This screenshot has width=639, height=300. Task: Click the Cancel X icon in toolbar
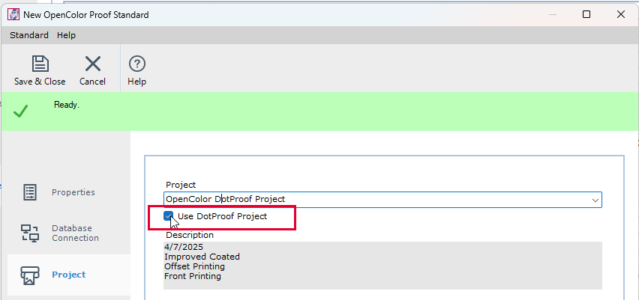[x=92, y=64]
